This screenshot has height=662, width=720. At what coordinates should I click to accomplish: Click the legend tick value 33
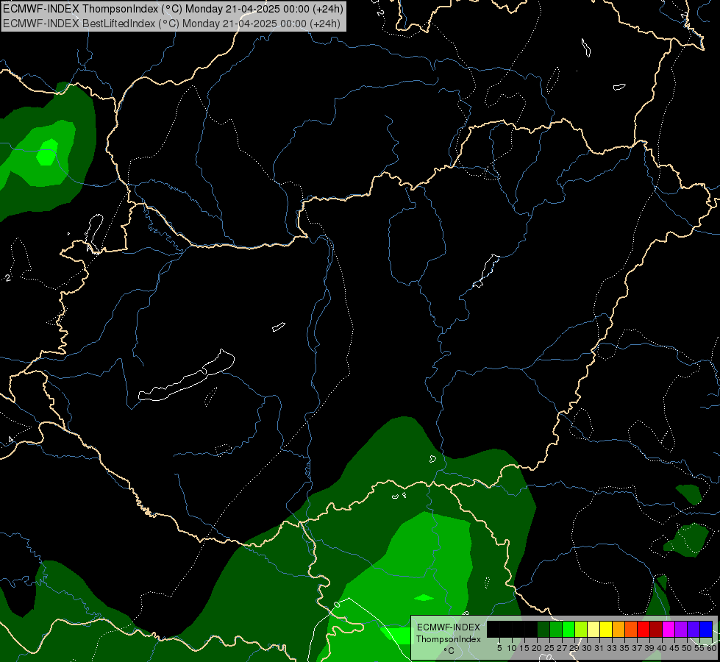coord(612,648)
